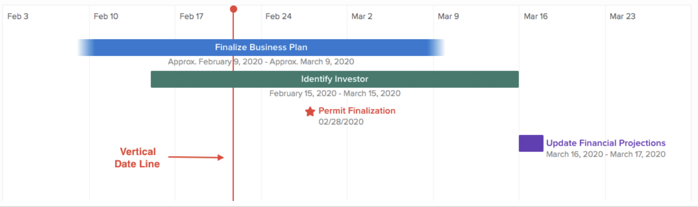
Task: Click the March 16 - March 17 date text
Action: pos(605,154)
